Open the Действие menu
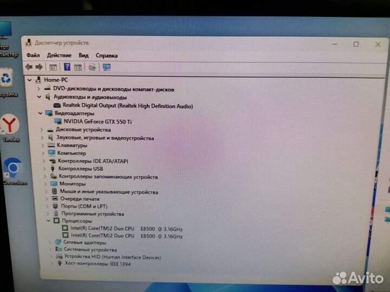The width and height of the screenshot is (390, 292). click(x=59, y=55)
